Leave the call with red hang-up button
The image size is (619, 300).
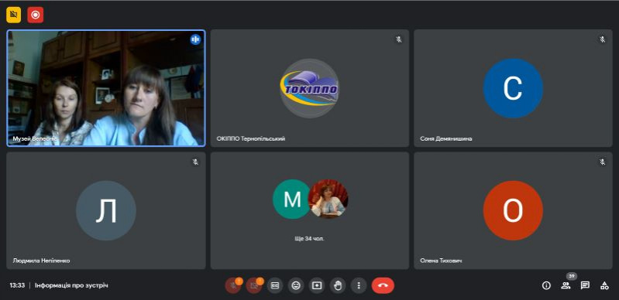[383, 285]
